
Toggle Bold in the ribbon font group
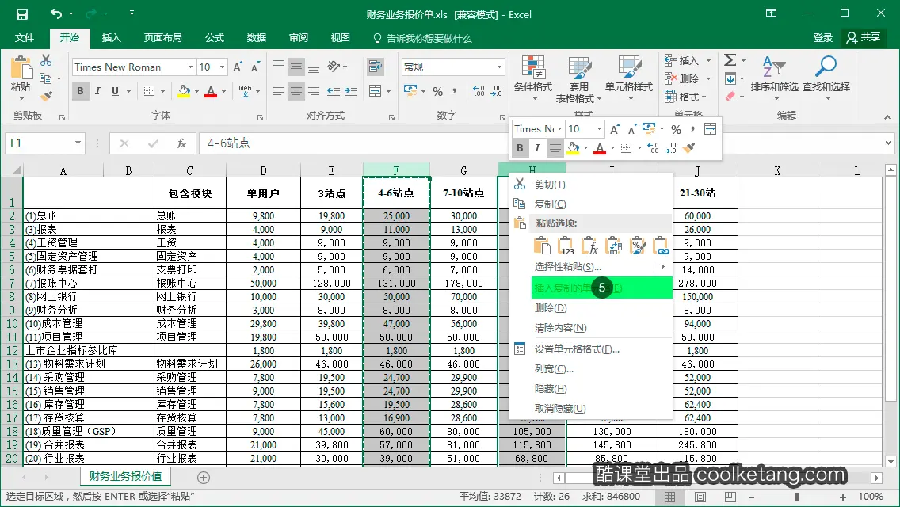point(80,91)
